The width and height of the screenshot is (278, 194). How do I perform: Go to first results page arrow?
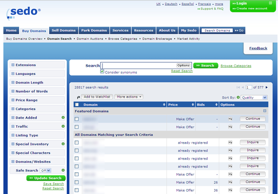[238, 87]
